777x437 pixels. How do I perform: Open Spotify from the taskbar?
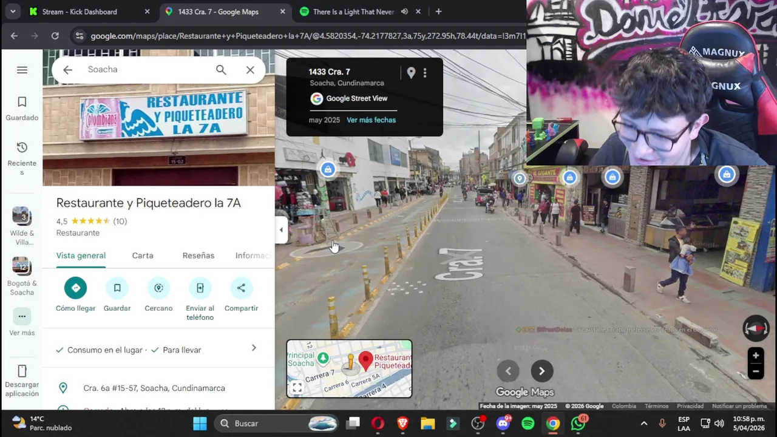tap(528, 423)
